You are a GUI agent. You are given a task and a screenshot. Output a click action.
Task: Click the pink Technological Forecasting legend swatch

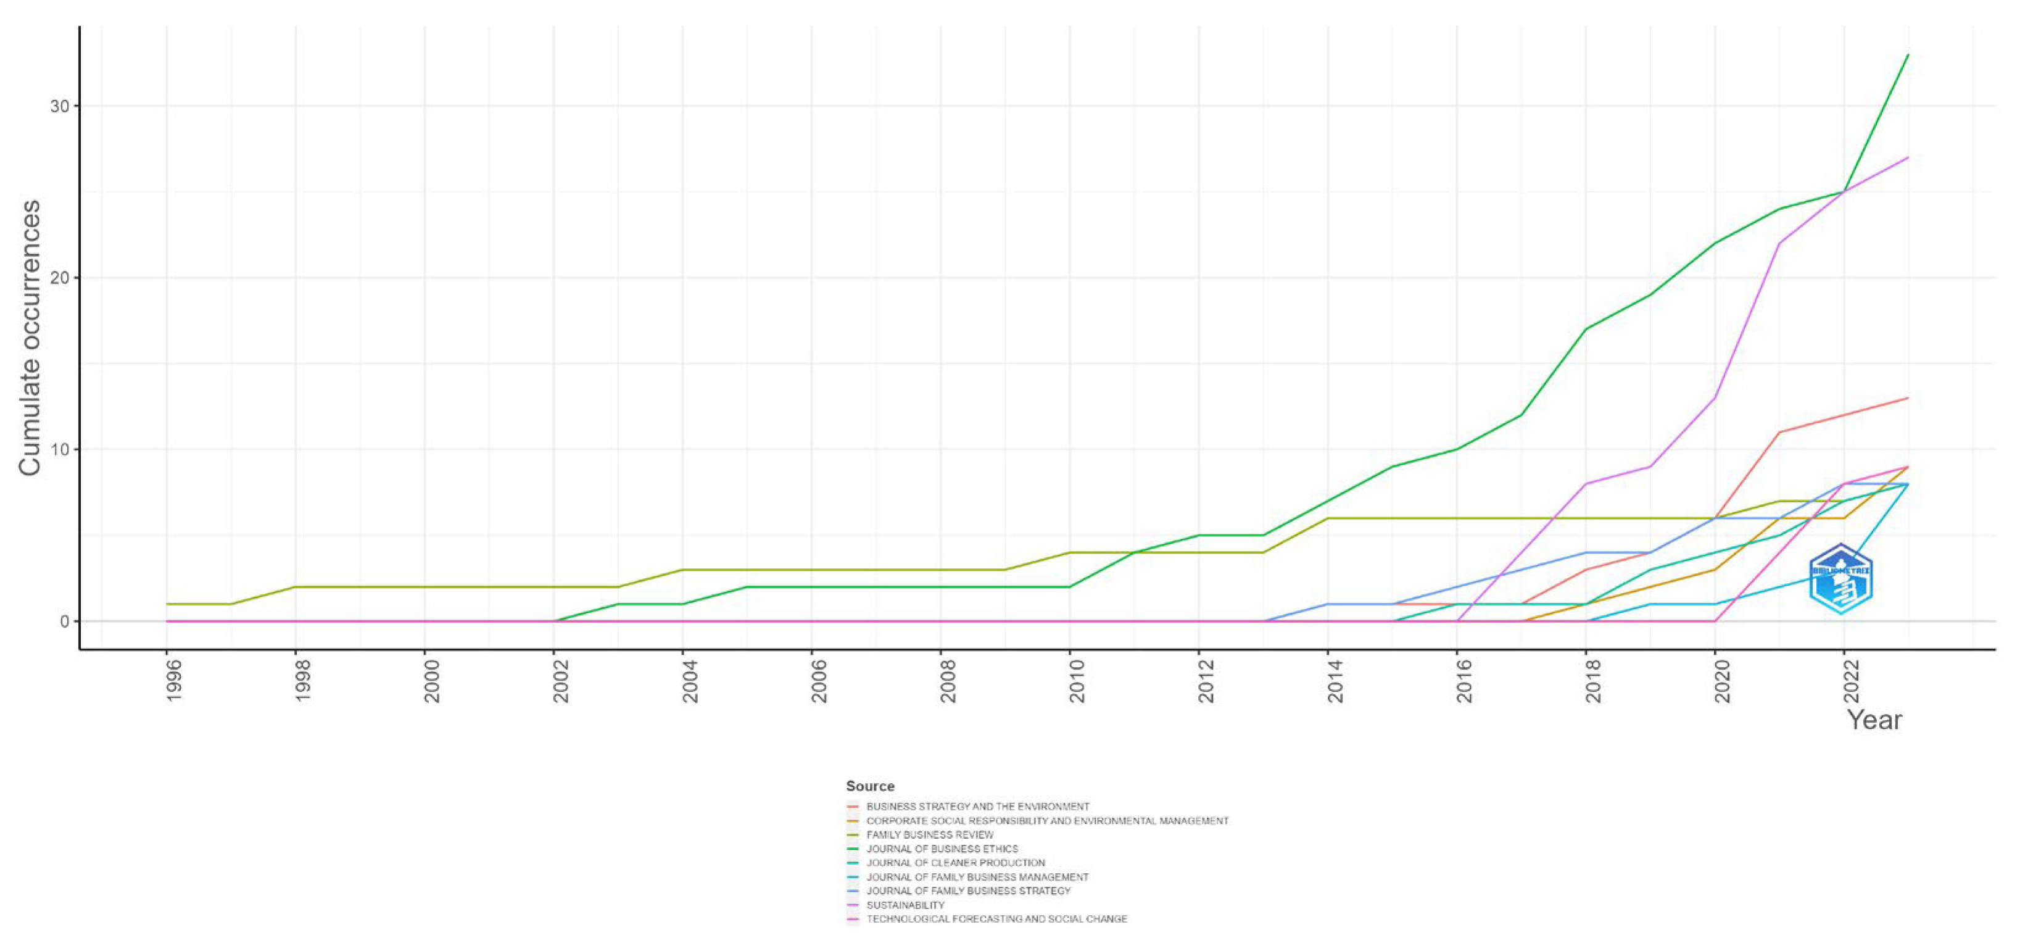click(x=853, y=919)
